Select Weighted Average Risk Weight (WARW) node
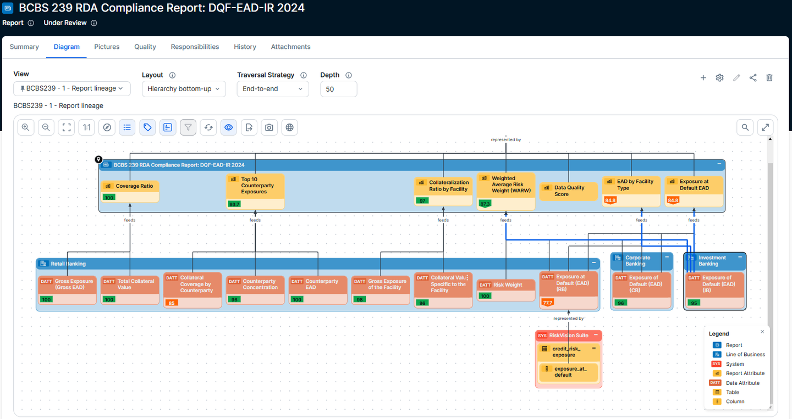Image resolution: width=792 pixels, height=419 pixels. [x=506, y=192]
